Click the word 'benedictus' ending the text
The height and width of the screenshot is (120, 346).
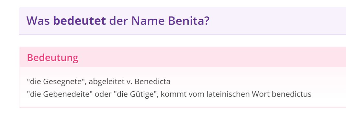[x=292, y=94]
